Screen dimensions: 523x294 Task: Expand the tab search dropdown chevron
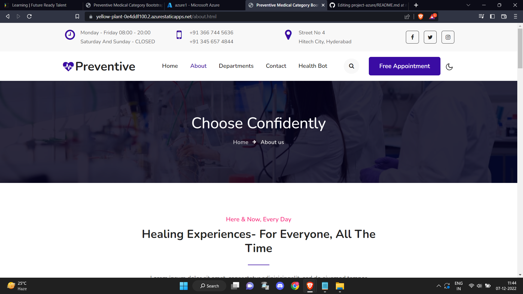click(x=468, y=5)
